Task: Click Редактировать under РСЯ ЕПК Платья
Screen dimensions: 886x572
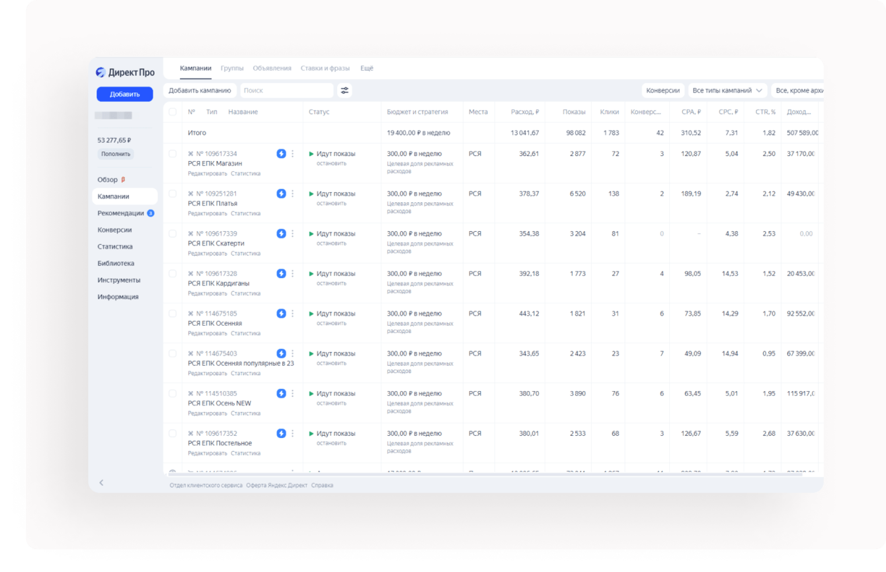Action: pos(207,213)
